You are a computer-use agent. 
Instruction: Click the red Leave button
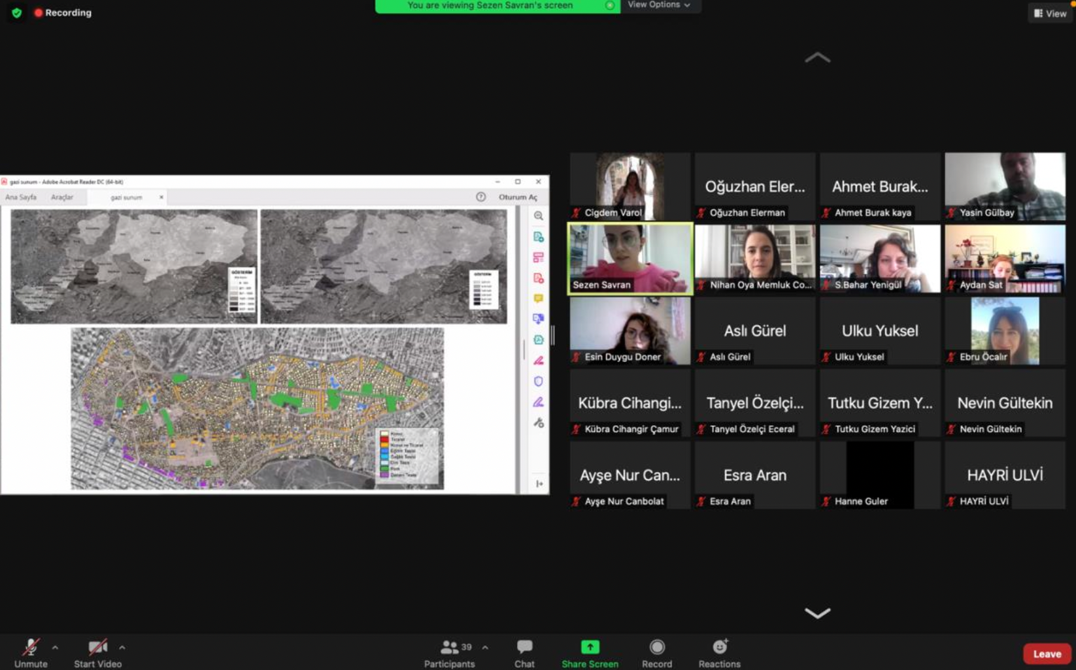click(x=1047, y=654)
